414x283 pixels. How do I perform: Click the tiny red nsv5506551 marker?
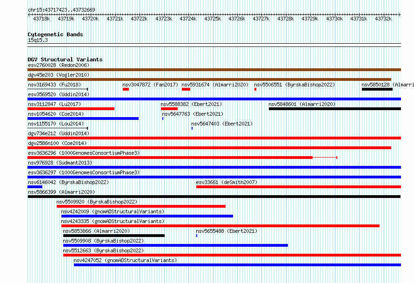coord(255,89)
